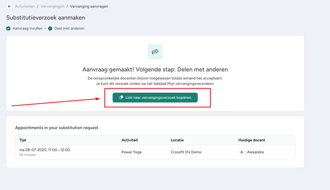Click the Locatie column header
Screen dimensions: 330x190
click(177, 140)
